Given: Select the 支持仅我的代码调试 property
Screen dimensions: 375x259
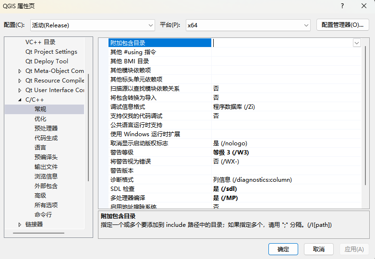Looking at the screenshot, I should pyautogui.click(x=136, y=116).
